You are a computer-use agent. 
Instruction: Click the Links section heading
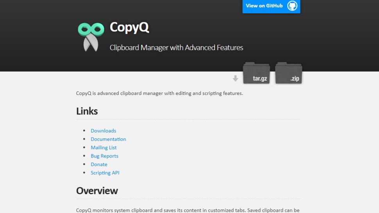point(87,111)
